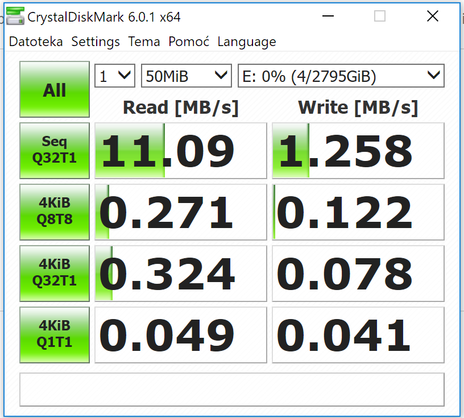Click the 4KiB Q8T8 write value 0.122
The height and width of the screenshot is (418, 464).
358,212
